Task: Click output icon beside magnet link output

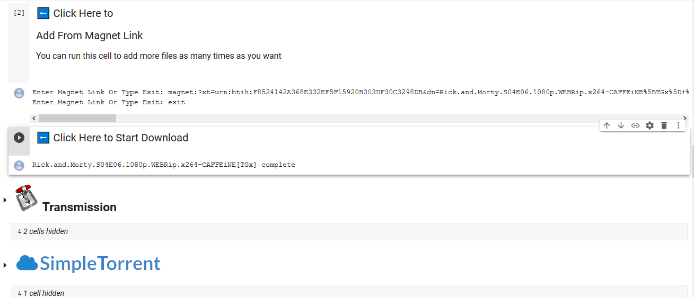Action: tap(19, 93)
